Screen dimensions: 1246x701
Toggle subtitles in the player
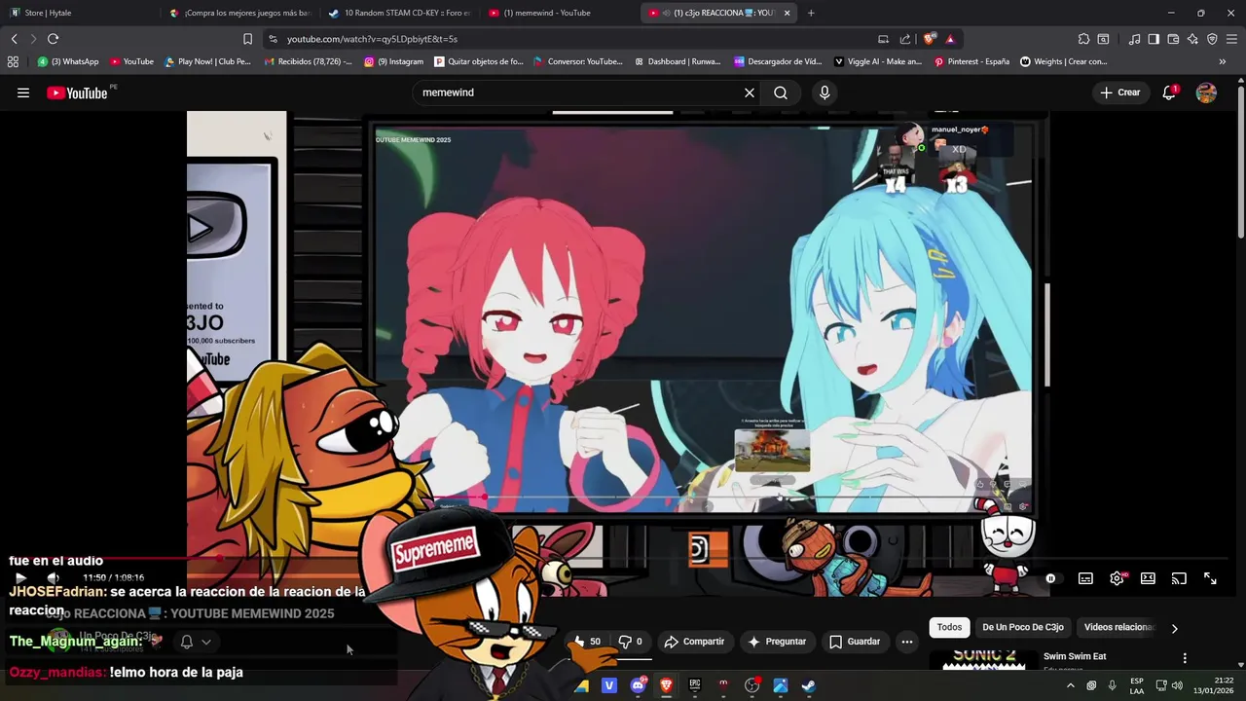coord(1085,578)
